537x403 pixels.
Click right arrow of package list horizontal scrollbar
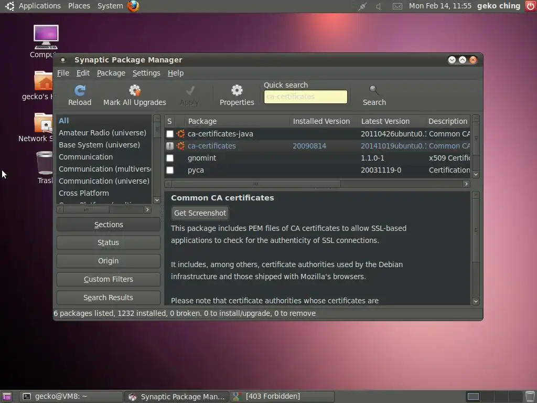point(466,184)
